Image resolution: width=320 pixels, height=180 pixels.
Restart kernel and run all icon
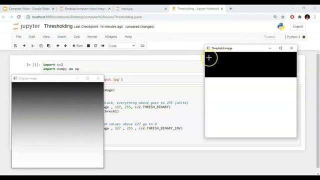pos(103,45)
